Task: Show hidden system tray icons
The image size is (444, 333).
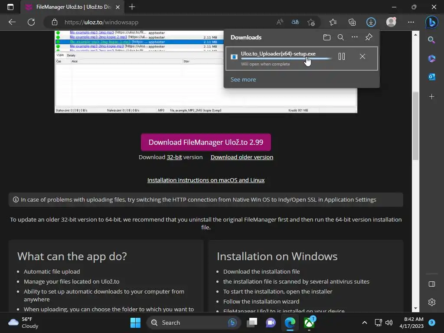Action: (364, 323)
